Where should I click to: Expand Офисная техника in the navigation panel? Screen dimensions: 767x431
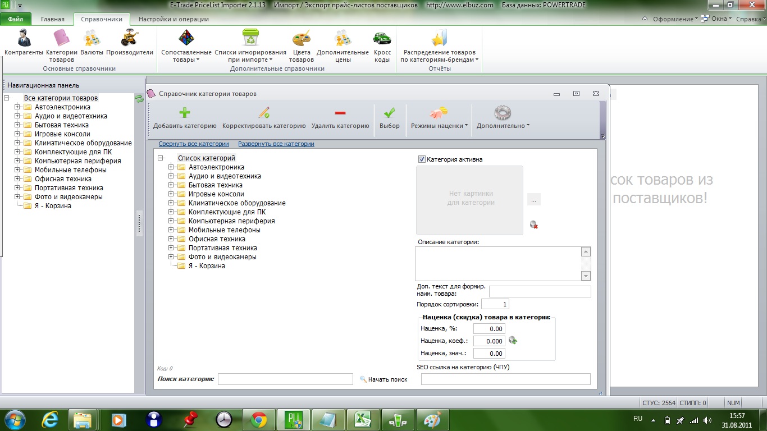click(x=17, y=179)
